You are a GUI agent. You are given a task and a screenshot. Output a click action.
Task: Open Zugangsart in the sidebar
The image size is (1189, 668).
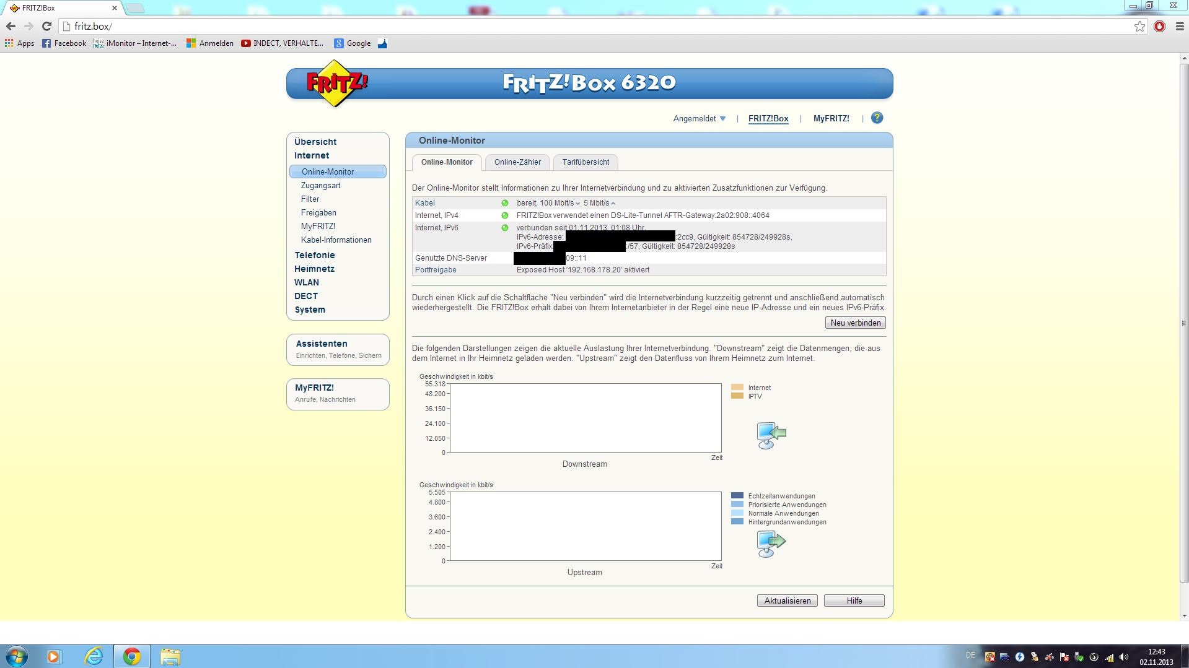(x=320, y=186)
